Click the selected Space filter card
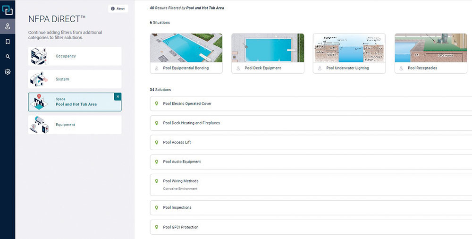This screenshot has width=472, height=239. pos(71,102)
